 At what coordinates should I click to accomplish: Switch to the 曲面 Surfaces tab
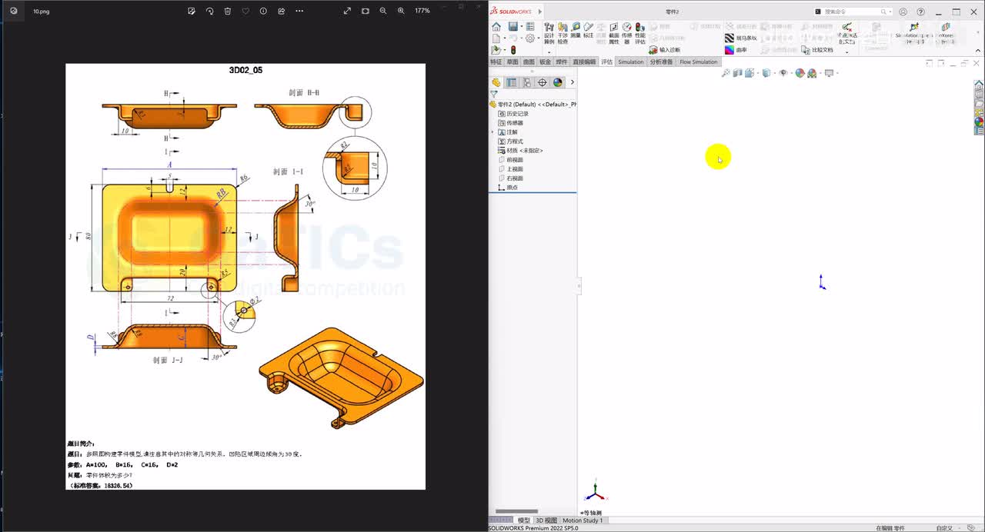(x=529, y=62)
